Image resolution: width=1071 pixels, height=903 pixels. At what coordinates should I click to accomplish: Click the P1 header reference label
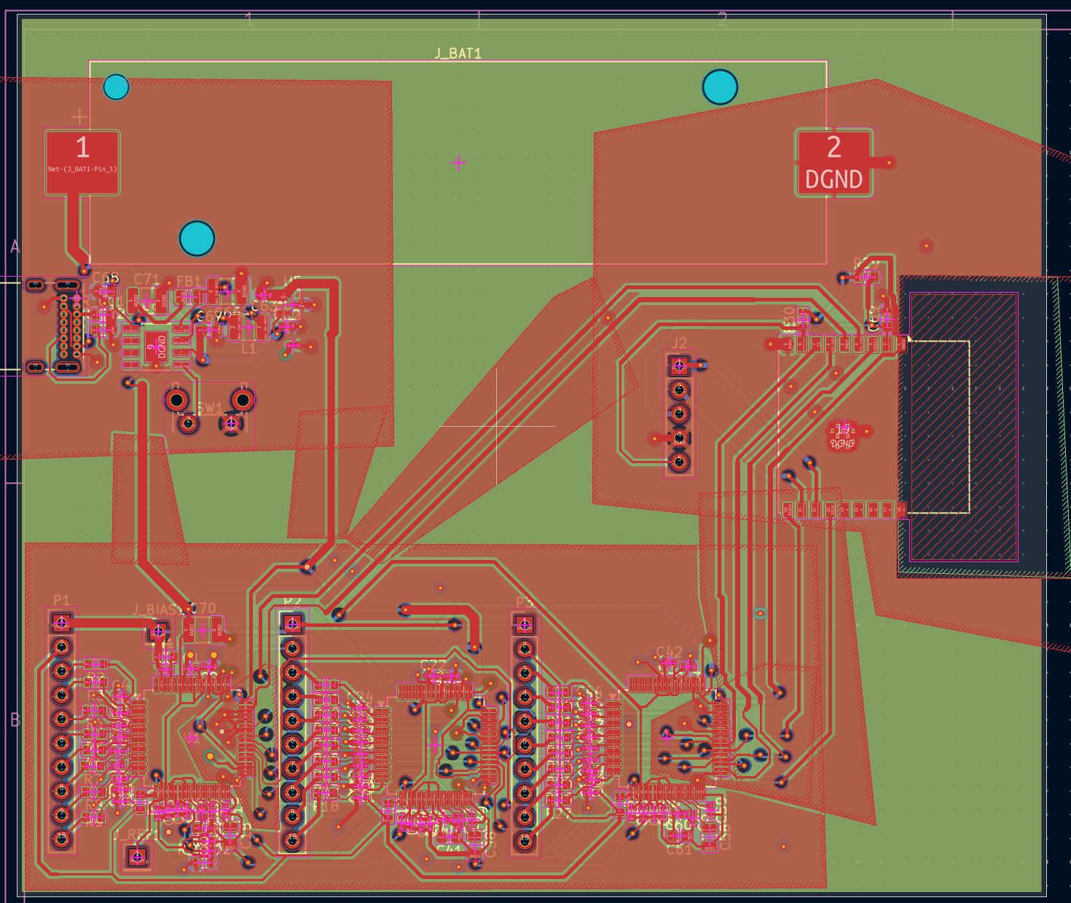(61, 600)
